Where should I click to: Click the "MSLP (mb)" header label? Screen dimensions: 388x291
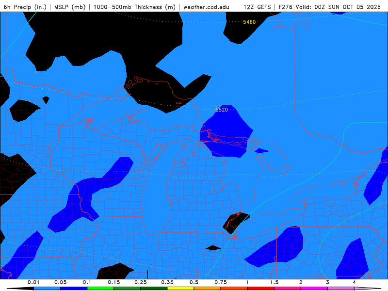(x=70, y=7)
